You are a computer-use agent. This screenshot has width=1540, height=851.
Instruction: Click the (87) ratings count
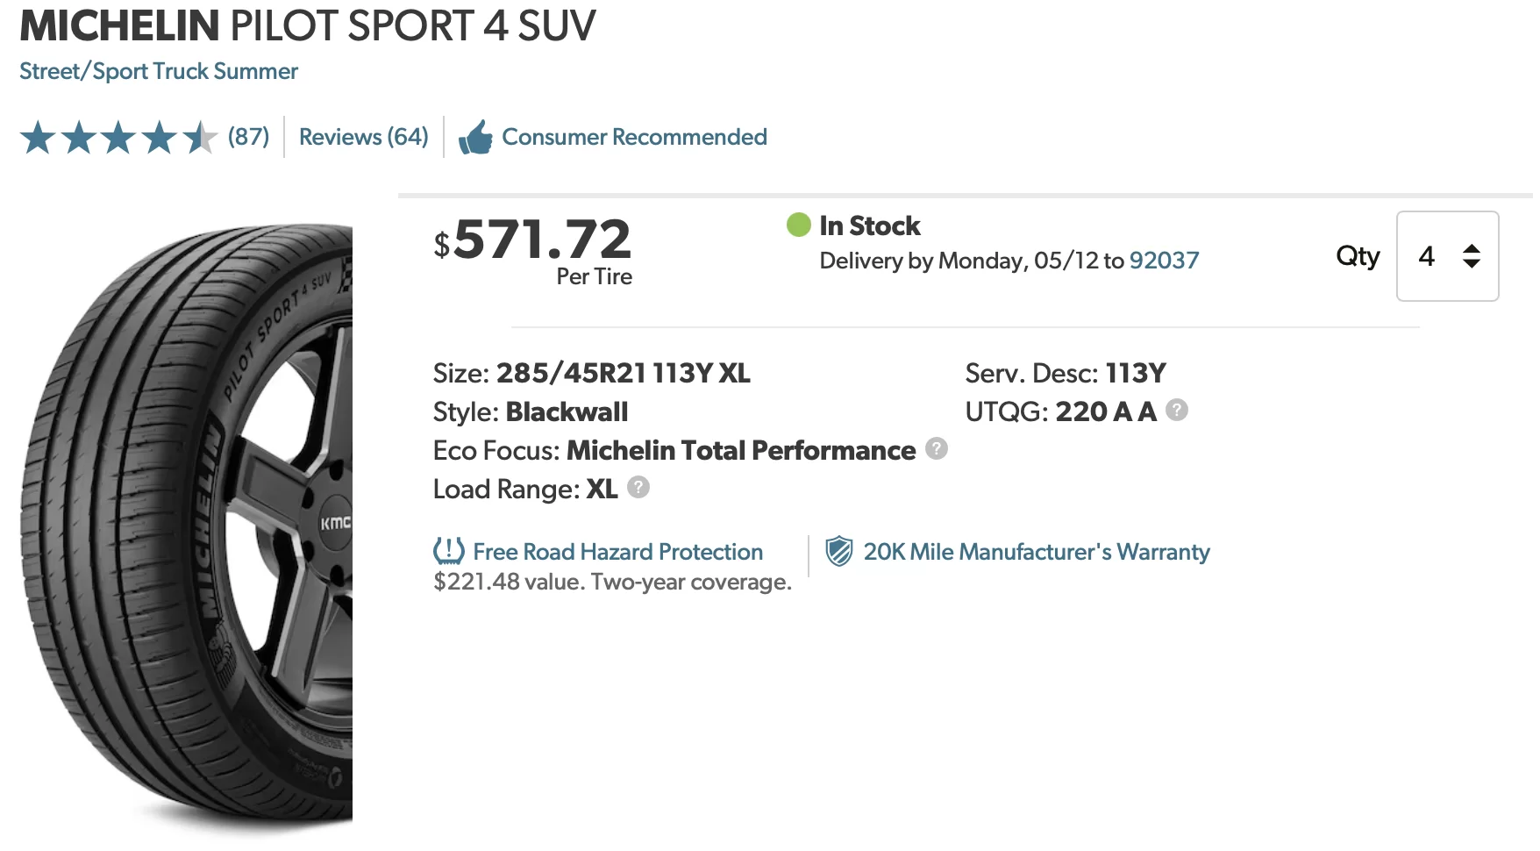pos(249,137)
